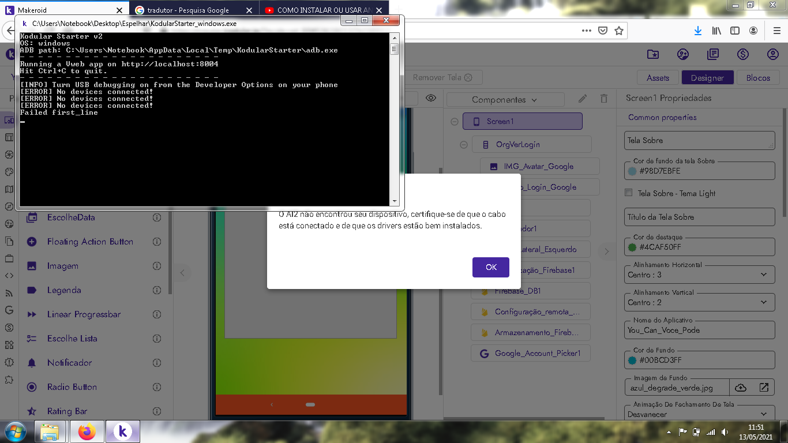
Task: Click OK on the device-not-found dialog
Action: coord(490,267)
